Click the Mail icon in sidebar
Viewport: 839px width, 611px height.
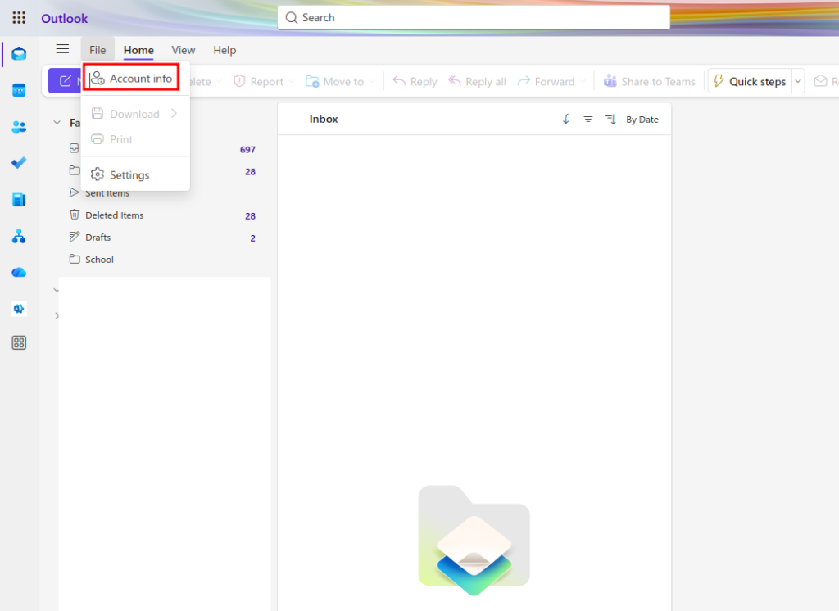(x=19, y=54)
